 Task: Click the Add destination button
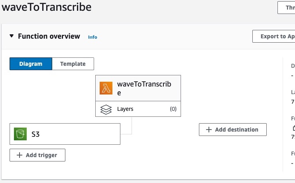(233, 130)
